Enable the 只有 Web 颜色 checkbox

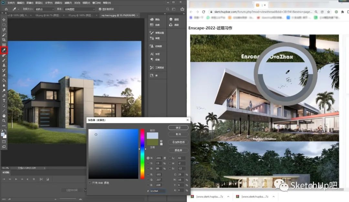90,183
